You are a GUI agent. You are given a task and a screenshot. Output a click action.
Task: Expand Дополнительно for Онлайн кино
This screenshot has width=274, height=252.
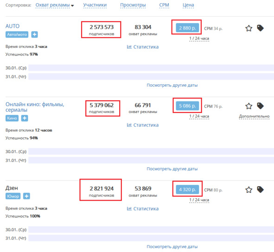point(254,116)
